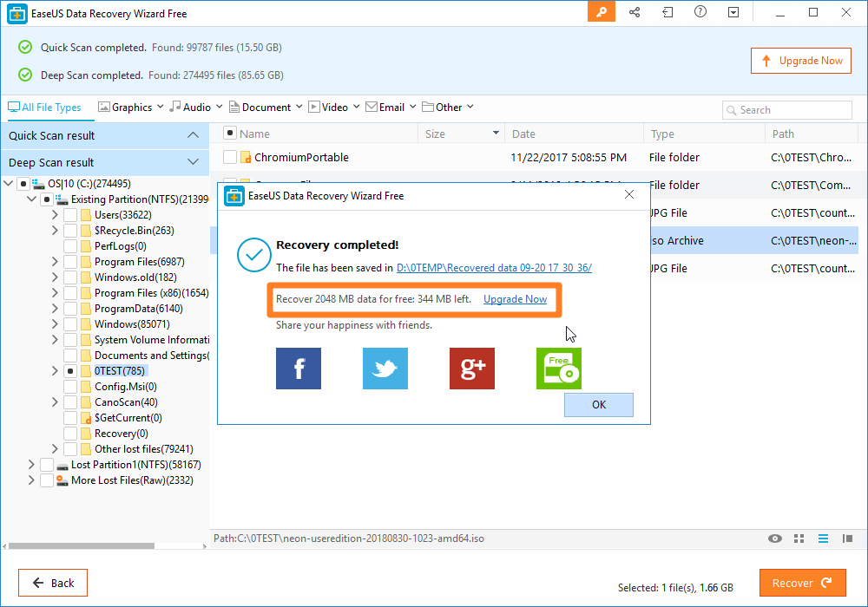The height and width of the screenshot is (607, 868).
Task: Click the orange Recover button
Action: tap(803, 583)
